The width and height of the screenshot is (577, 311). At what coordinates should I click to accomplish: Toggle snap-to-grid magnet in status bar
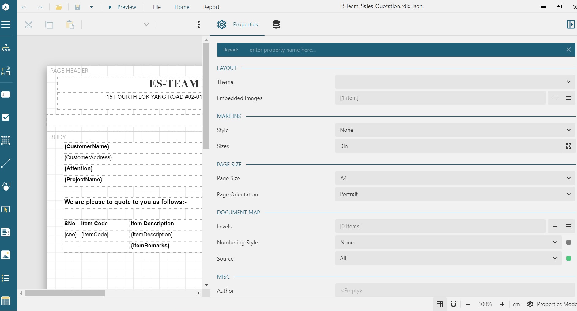(454, 304)
